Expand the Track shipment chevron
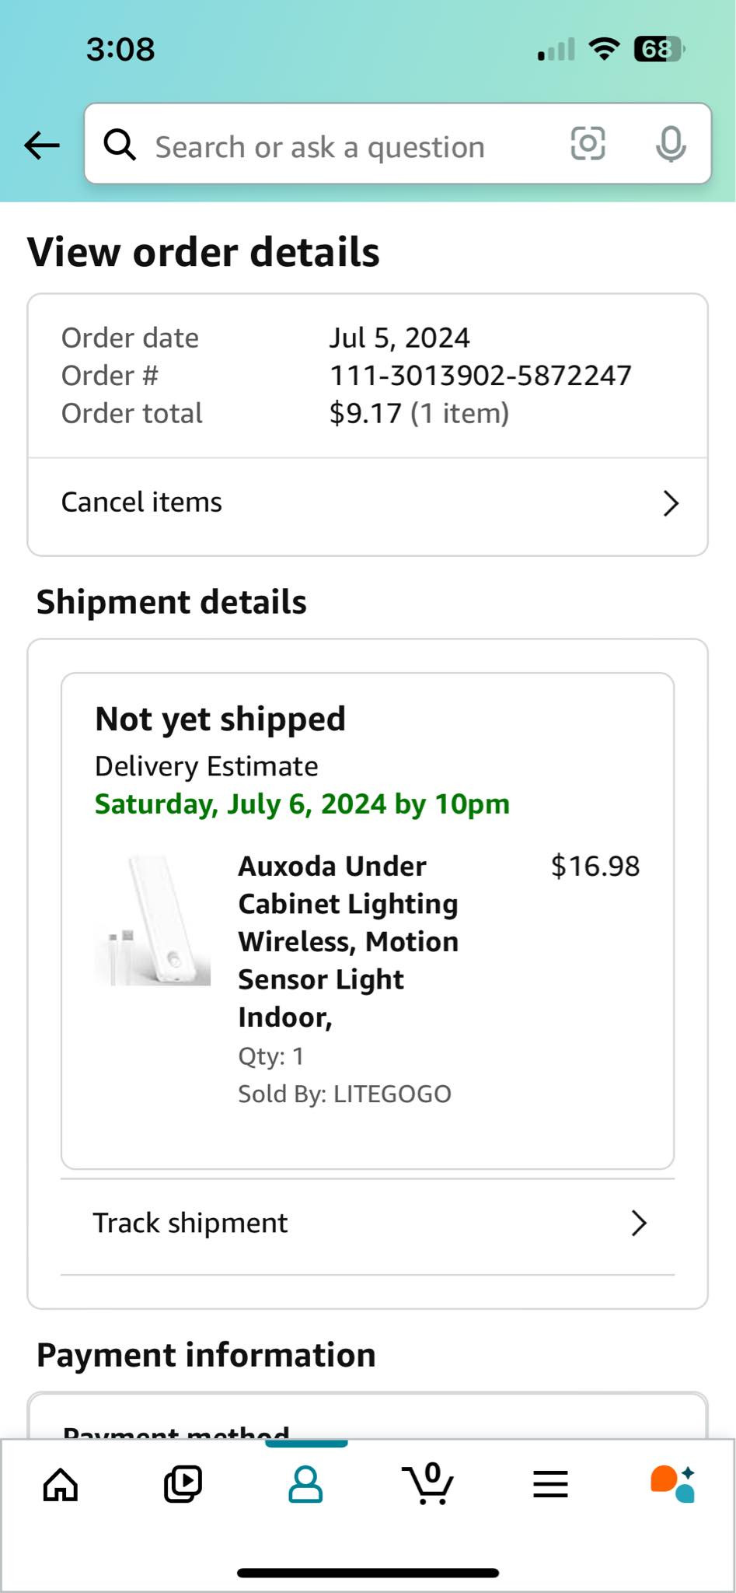The width and height of the screenshot is (736, 1593). pos(639,1224)
